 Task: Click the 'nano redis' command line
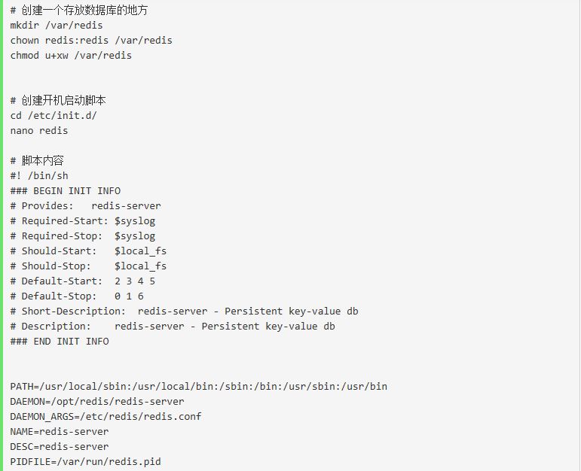point(39,130)
